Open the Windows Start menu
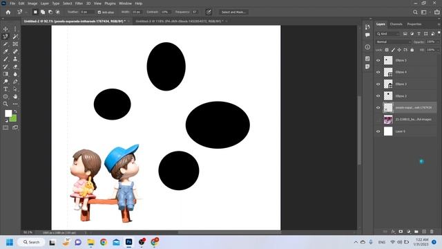 [10, 242]
